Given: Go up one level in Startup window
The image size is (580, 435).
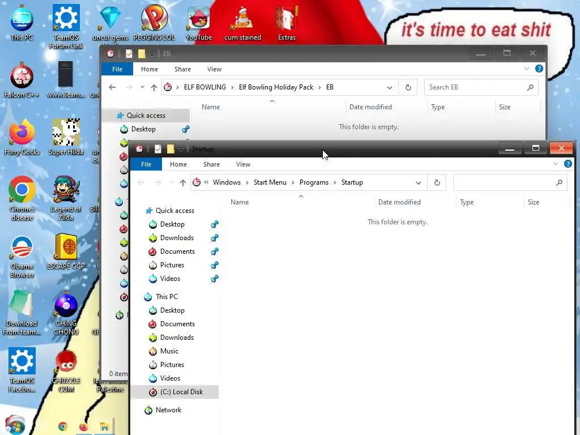Looking at the screenshot, I should pyautogui.click(x=183, y=182).
